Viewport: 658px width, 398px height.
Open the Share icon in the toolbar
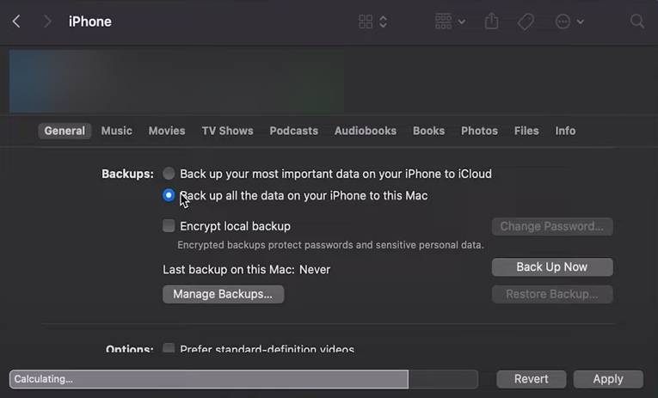pos(491,21)
